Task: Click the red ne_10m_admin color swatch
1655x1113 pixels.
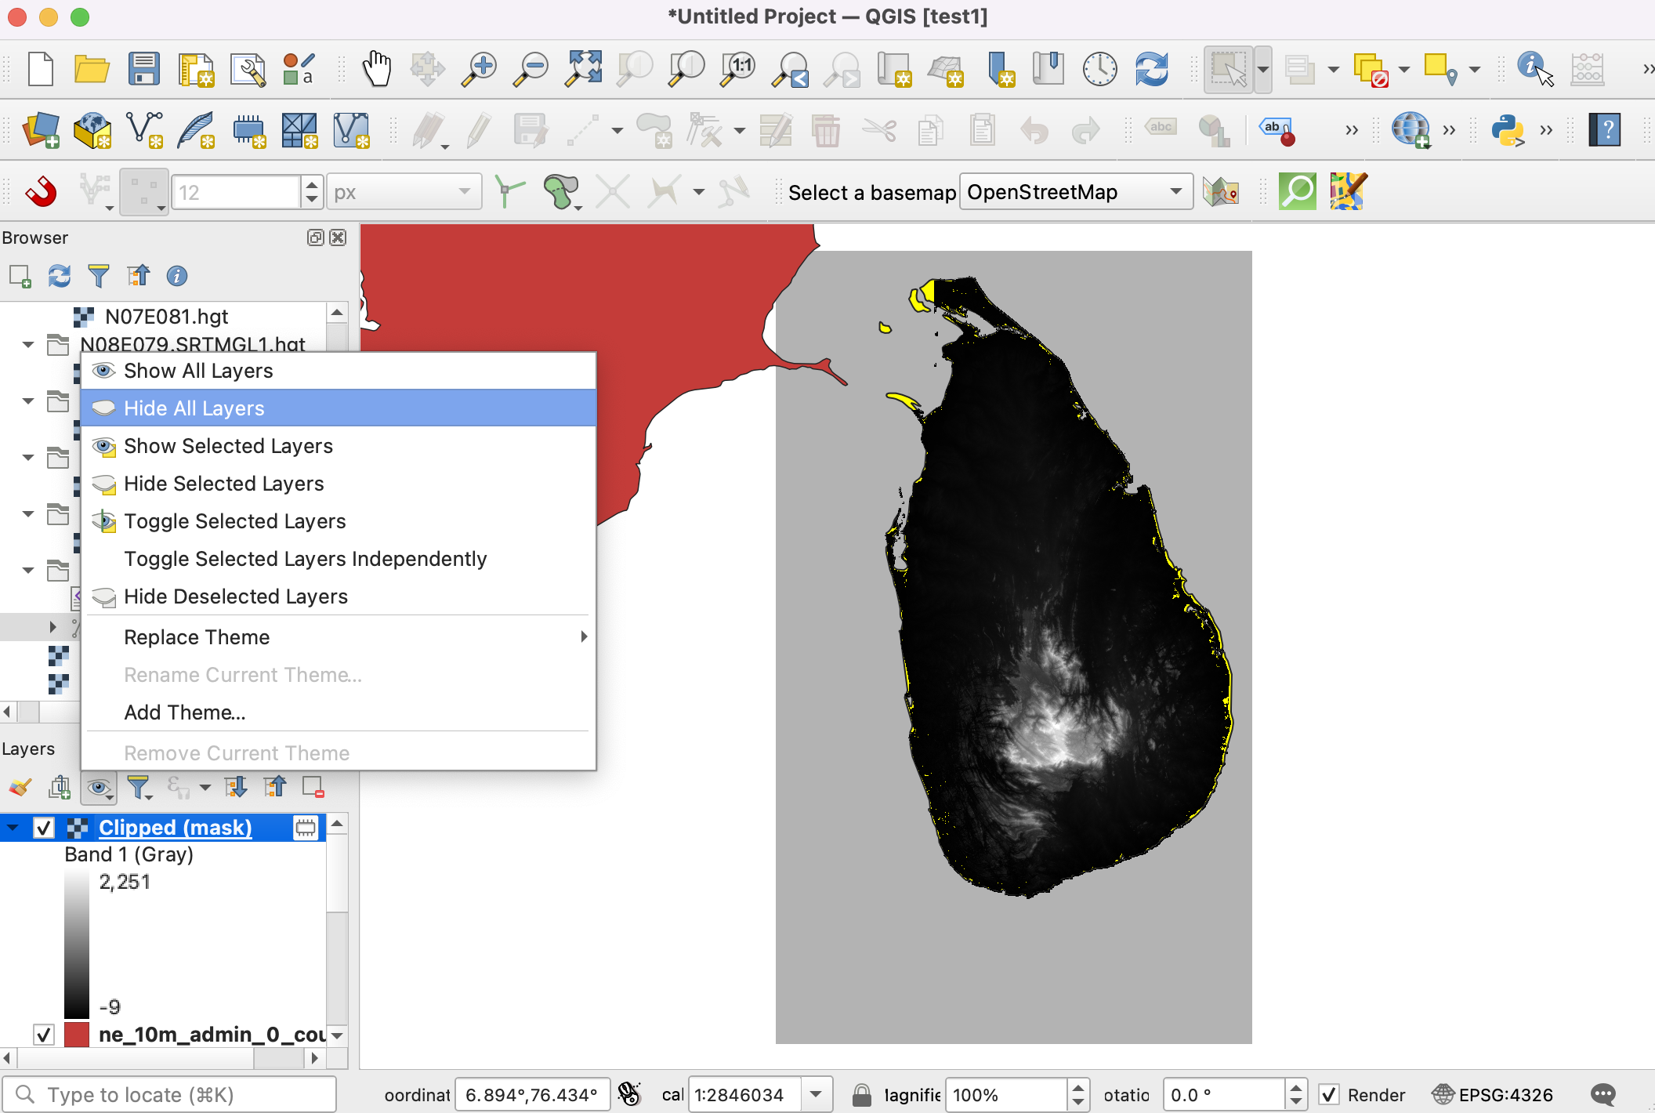Action: 77,1035
